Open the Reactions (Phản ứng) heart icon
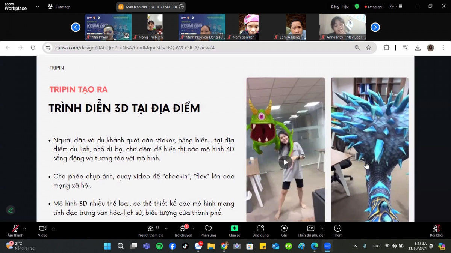Image resolution: width=451 pixels, height=253 pixels. (208, 228)
